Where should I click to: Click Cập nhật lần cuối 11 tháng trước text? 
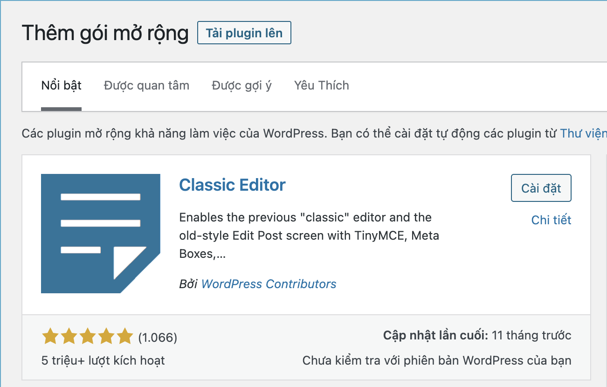[x=477, y=335]
